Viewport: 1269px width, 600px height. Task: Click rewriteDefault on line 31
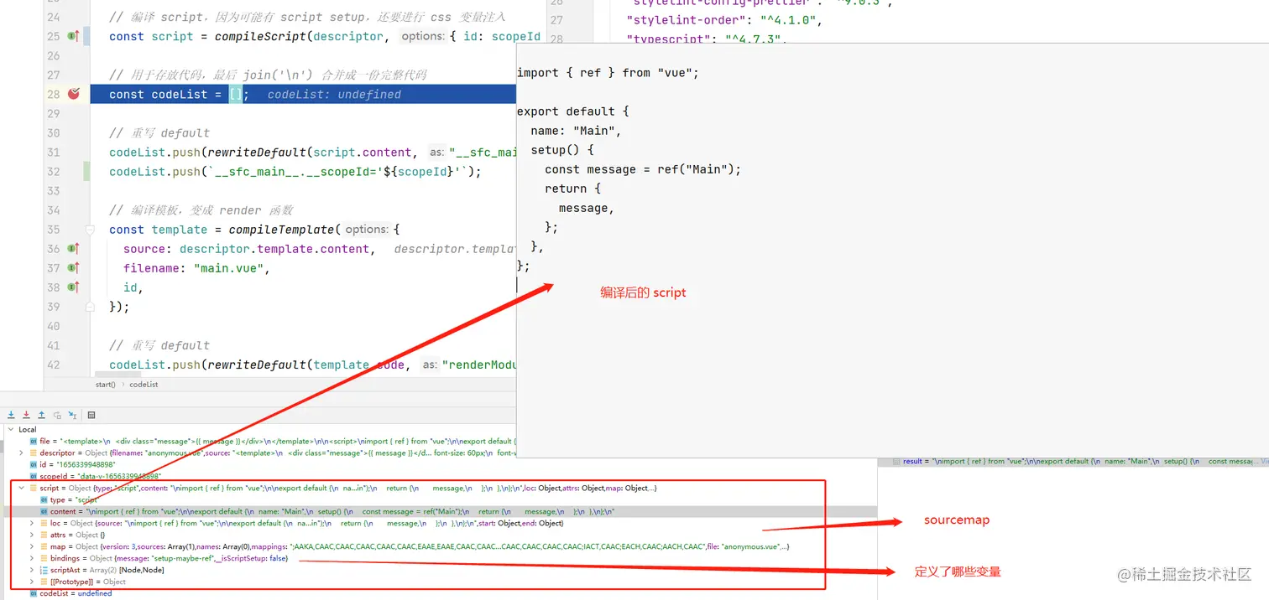[256, 153]
